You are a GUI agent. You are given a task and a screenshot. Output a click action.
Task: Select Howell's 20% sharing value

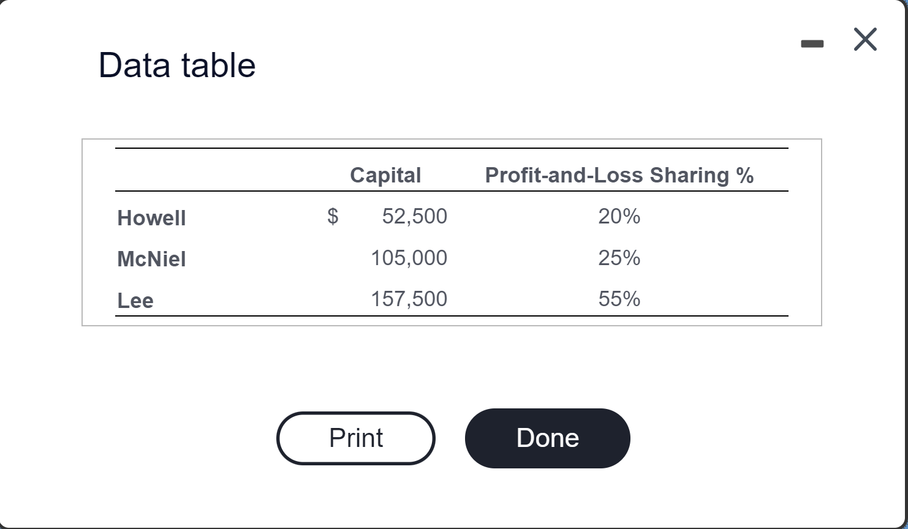[619, 216]
